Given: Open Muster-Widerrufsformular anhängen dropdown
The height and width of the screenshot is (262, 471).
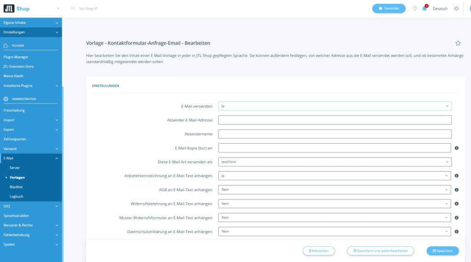Looking at the screenshot, I should 334,217.
